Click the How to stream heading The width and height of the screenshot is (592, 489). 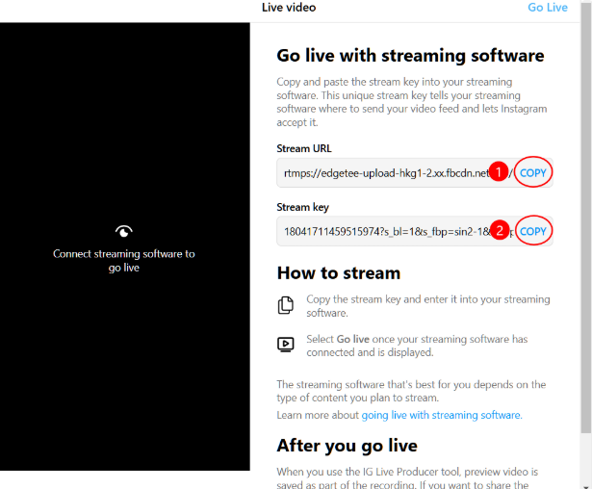338,272
